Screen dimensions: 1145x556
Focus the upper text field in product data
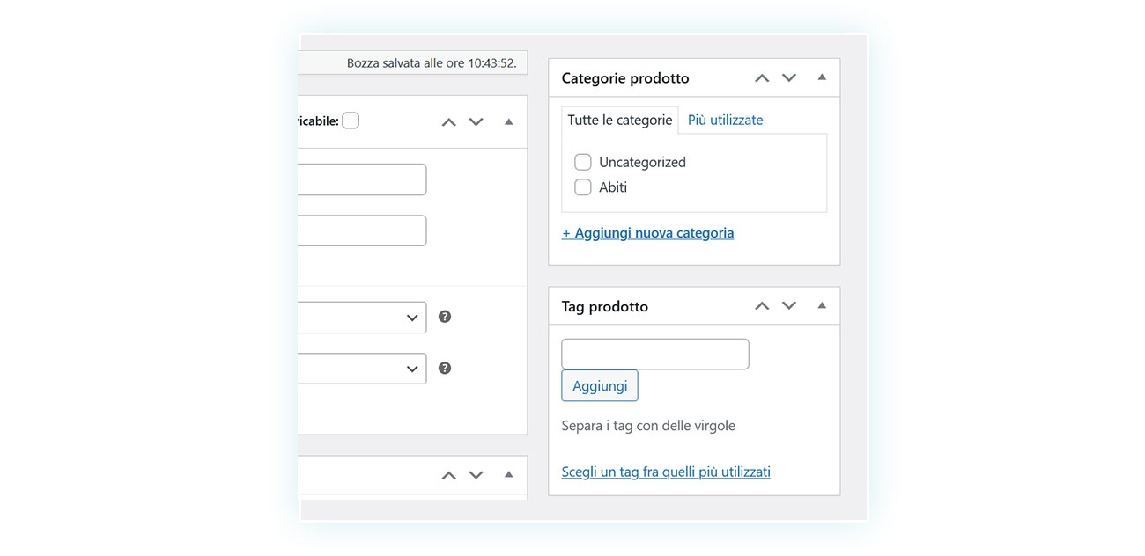pyautogui.click(x=363, y=179)
